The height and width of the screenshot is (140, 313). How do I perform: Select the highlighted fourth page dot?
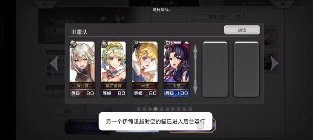click(x=156, y=109)
